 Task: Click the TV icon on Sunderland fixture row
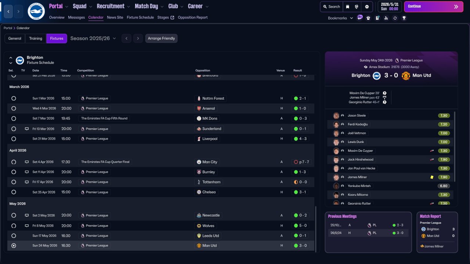26,129
